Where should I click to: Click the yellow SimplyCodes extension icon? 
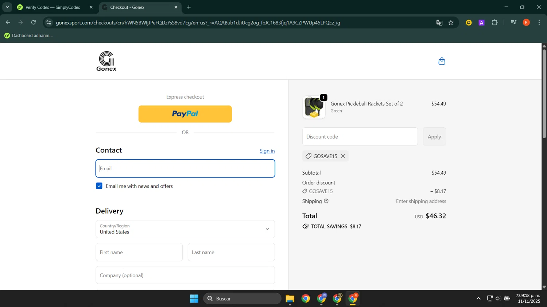coord(469,23)
